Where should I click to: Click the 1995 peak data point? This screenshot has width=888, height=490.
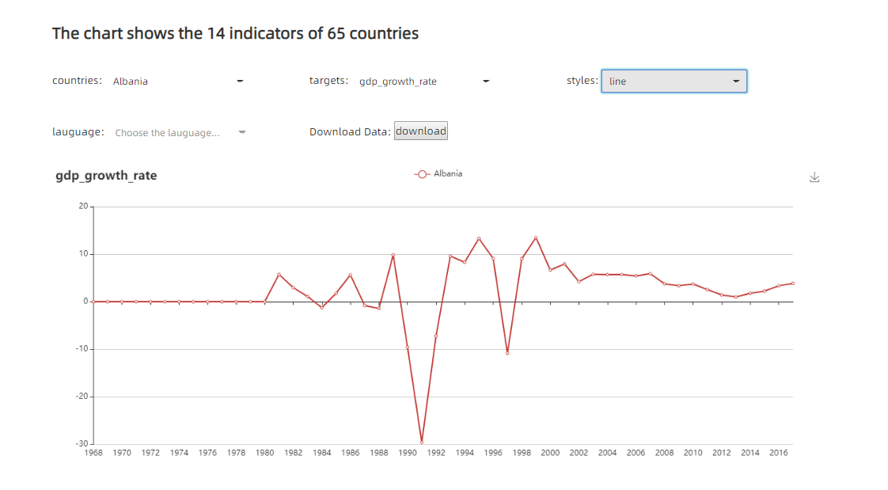point(479,238)
